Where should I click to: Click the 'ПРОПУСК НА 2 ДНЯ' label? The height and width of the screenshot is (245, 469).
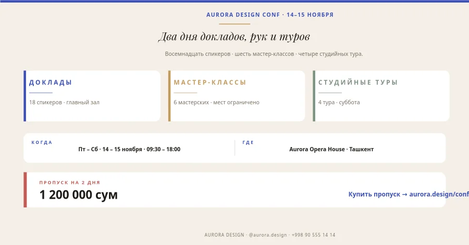[x=70, y=182]
